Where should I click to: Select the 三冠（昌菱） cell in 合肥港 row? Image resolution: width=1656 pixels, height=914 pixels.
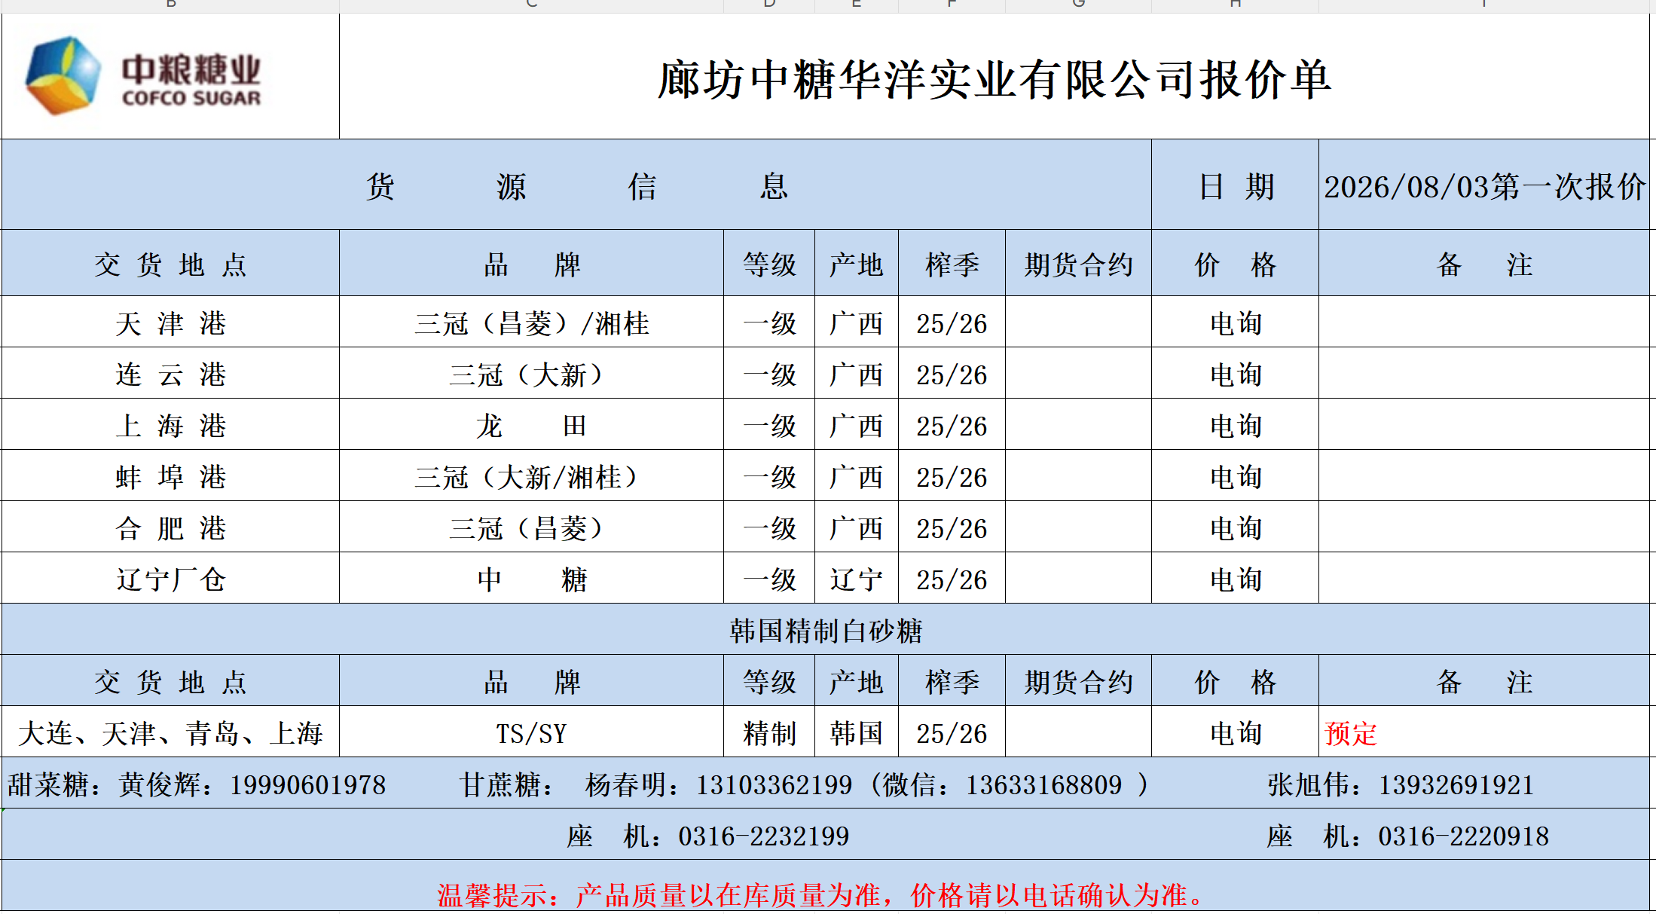pyautogui.click(x=532, y=527)
